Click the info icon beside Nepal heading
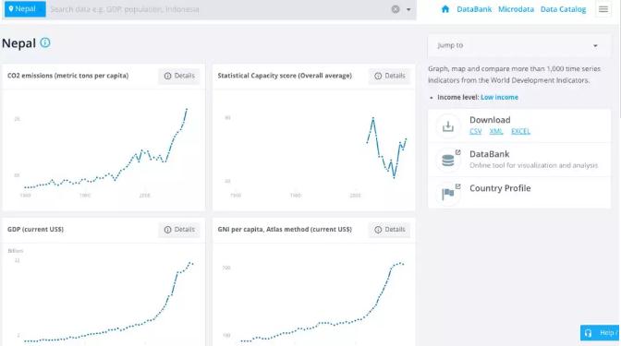Image resolution: width=621 pixels, height=346 pixels. click(45, 42)
